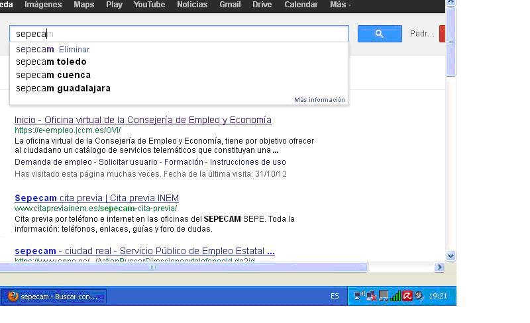Click 'Demanda de empleo' sitelink
The image size is (530, 323).
coord(53,162)
